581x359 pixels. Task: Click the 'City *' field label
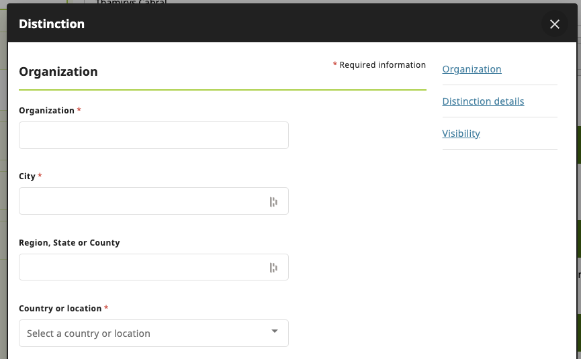[x=30, y=176]
